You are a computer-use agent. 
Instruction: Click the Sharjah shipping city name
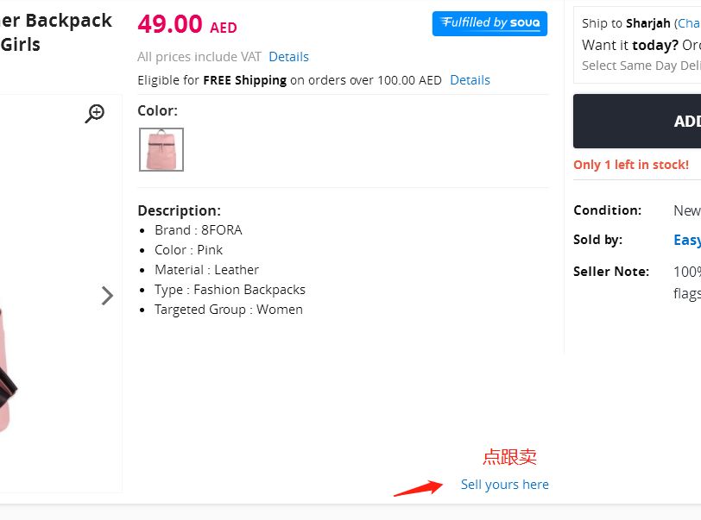coord(647,23)
